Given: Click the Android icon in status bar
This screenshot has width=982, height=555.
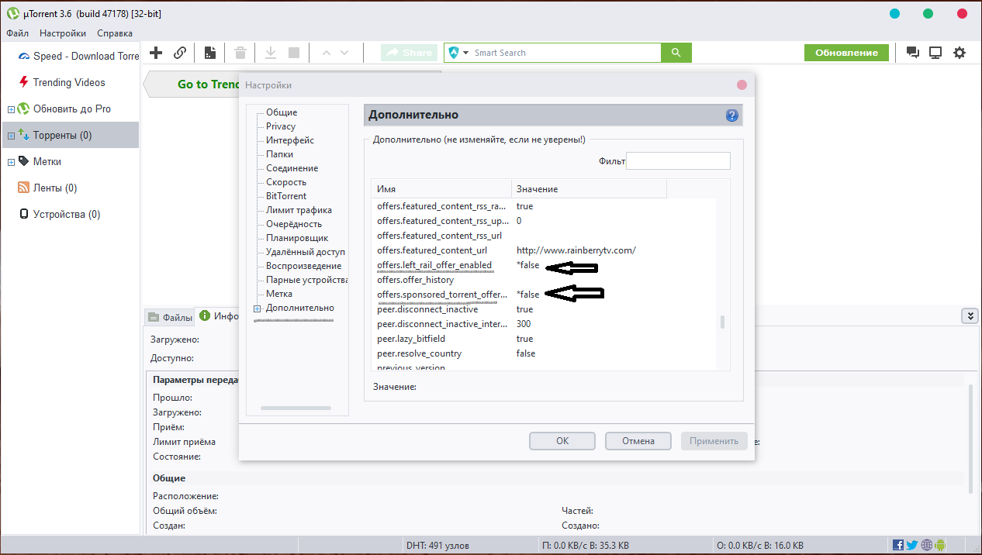Looking at the screenshot, I should click(x=940, y=545).
